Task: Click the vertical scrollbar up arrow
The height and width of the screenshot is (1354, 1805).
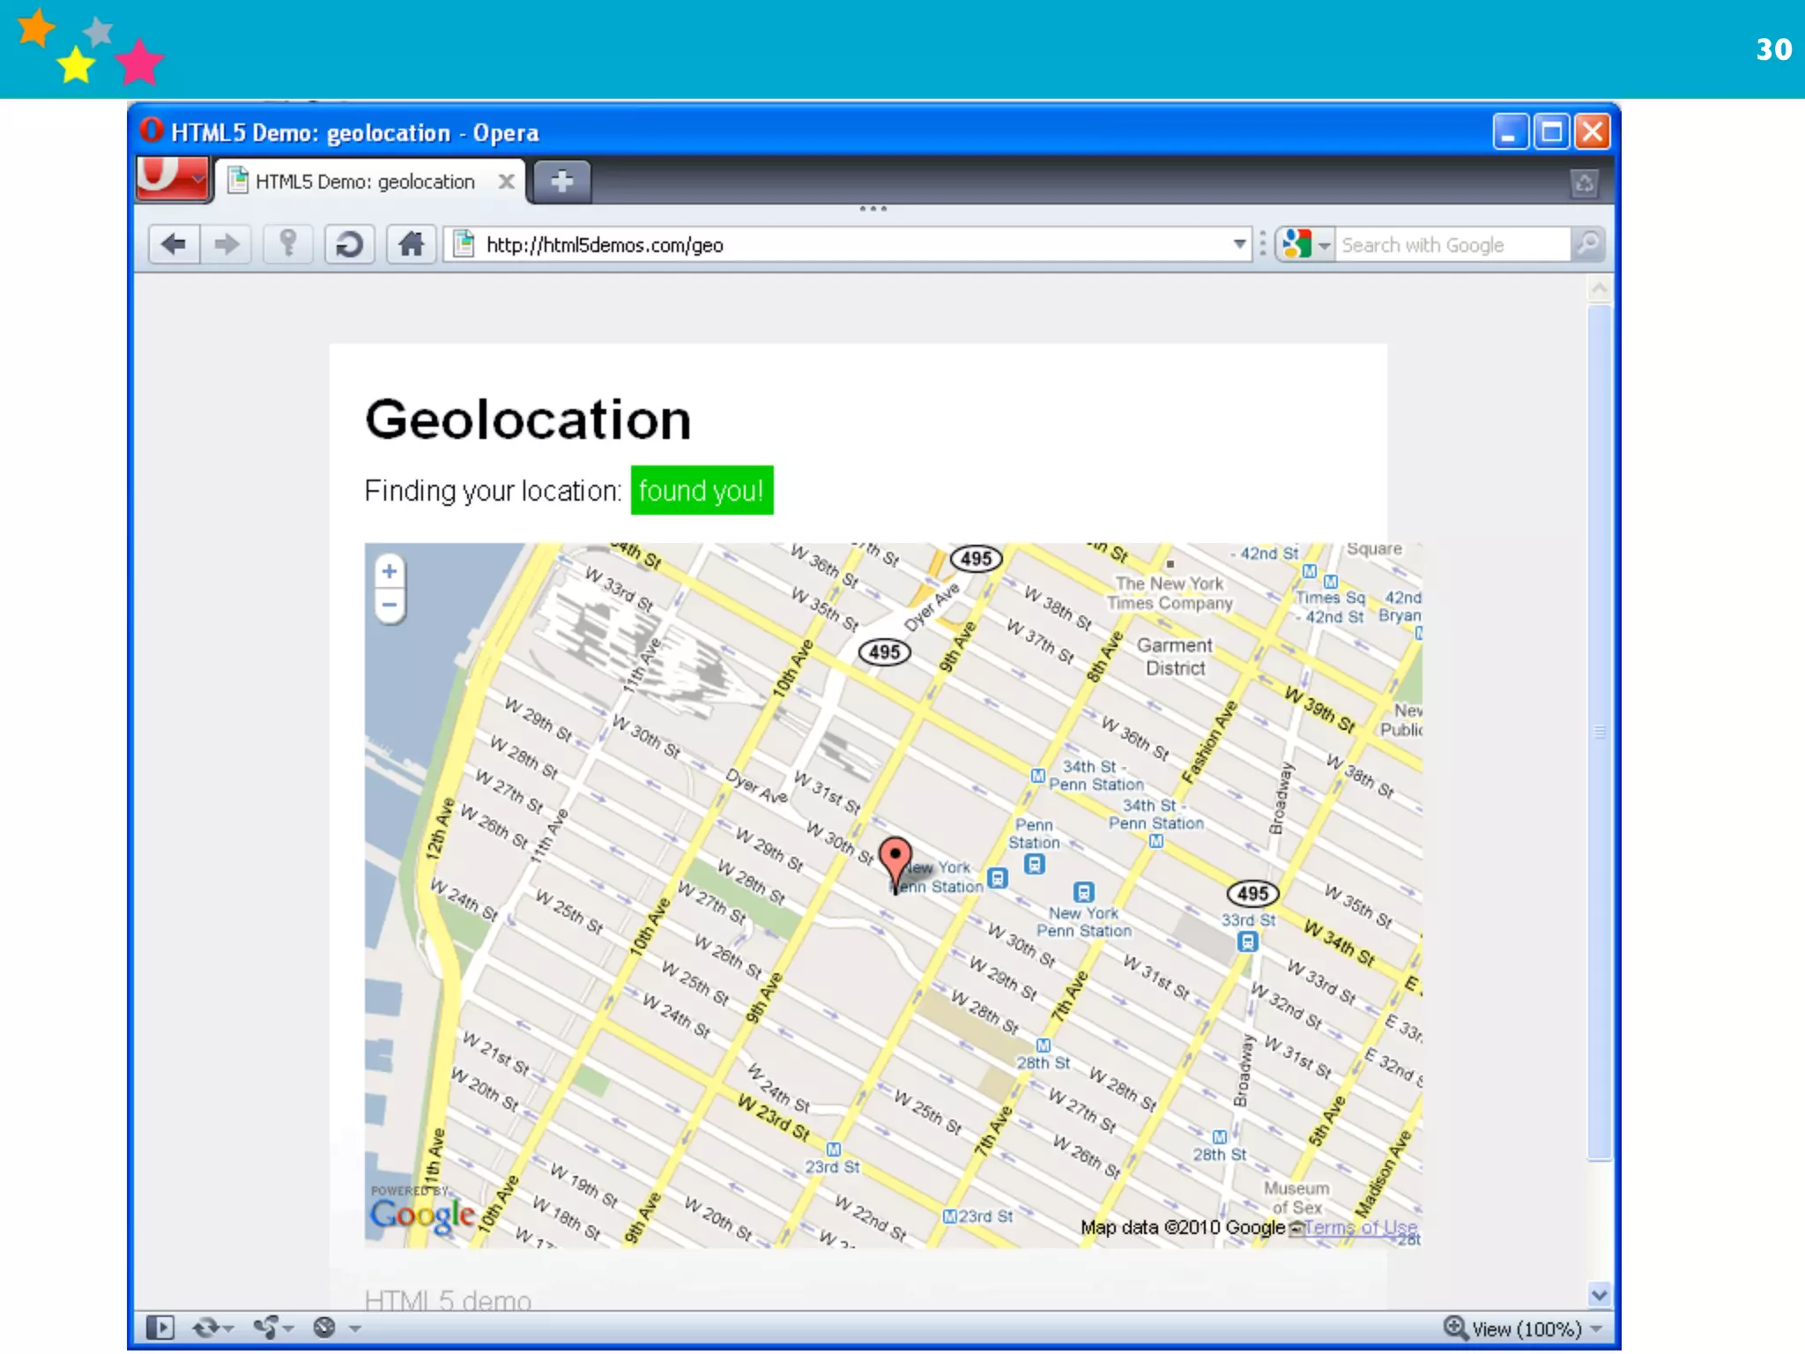Action: 1600,289
